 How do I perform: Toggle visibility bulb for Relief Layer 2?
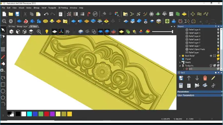(x=218, y=42)
